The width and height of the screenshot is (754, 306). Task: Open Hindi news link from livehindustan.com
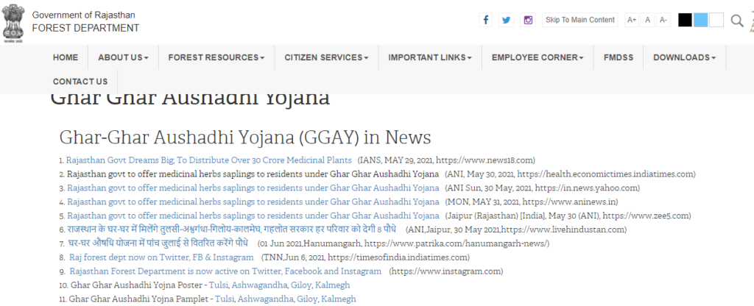[x=232, y=230]
